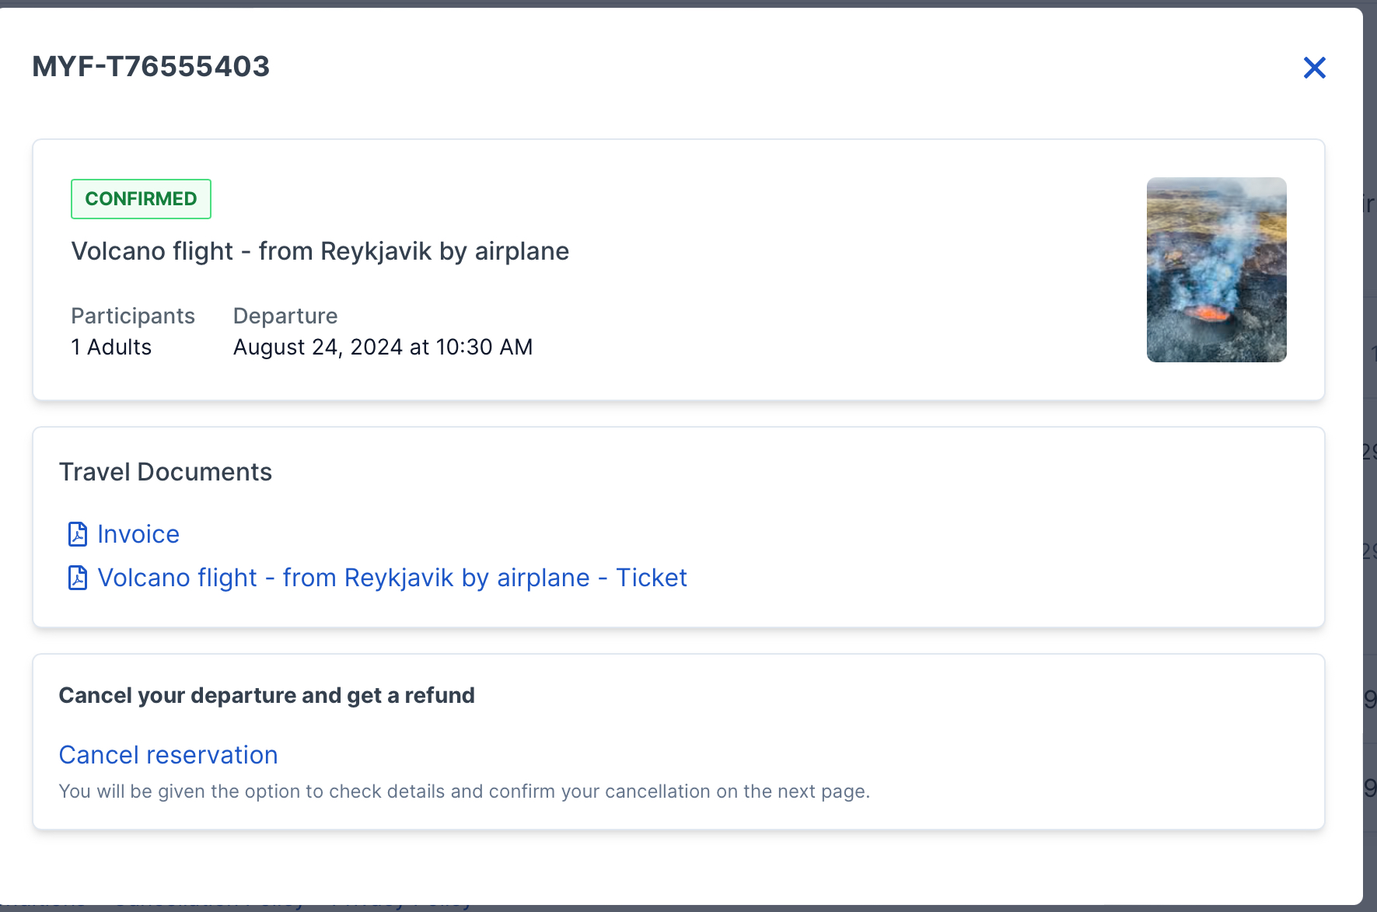Click the Departure label
Image resolution: width=1377 pixels, height=912 pixels.
(x=285, y=316)
